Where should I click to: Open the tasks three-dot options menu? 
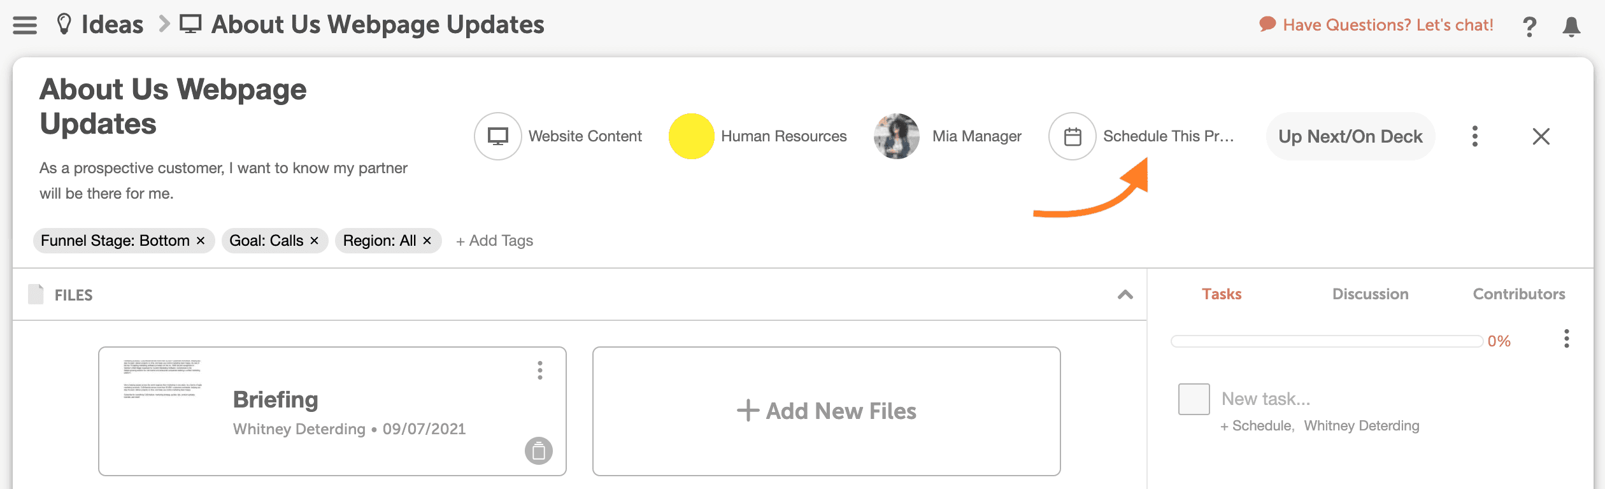[1566, 339]
